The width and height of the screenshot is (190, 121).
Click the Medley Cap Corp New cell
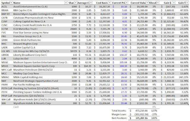coord(26,74)
